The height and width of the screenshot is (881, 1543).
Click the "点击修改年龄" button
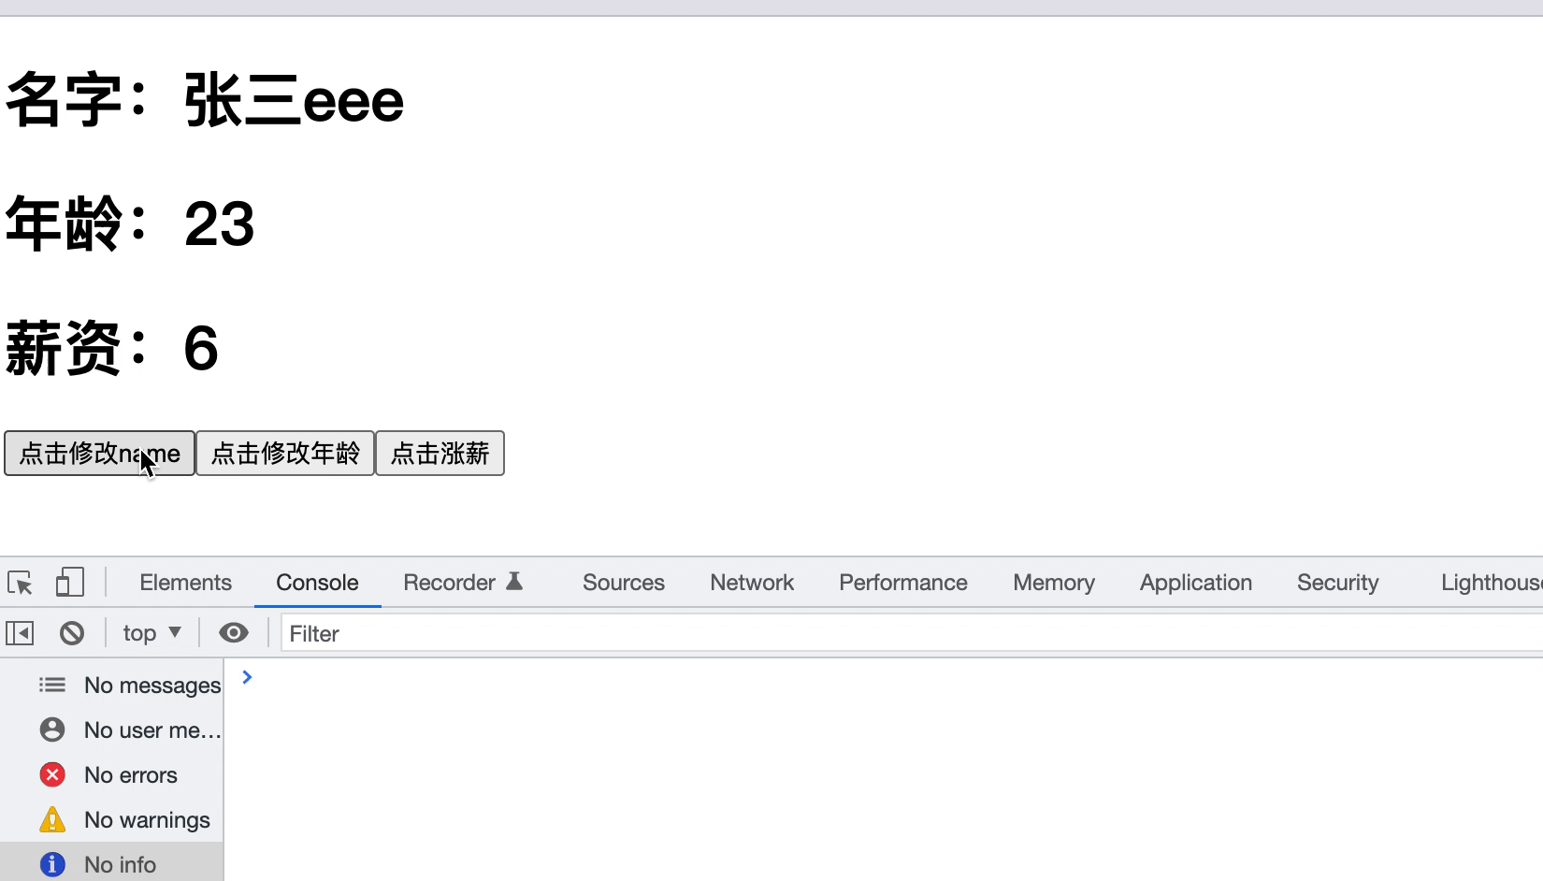284,454
